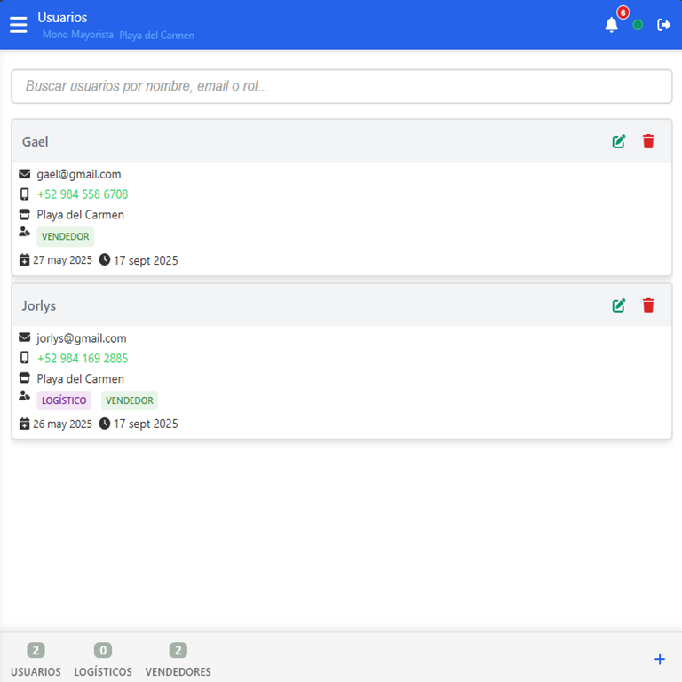Filter by the Logísticos counter tab
This screenshot has height=682, width=682.
point(103,661)
